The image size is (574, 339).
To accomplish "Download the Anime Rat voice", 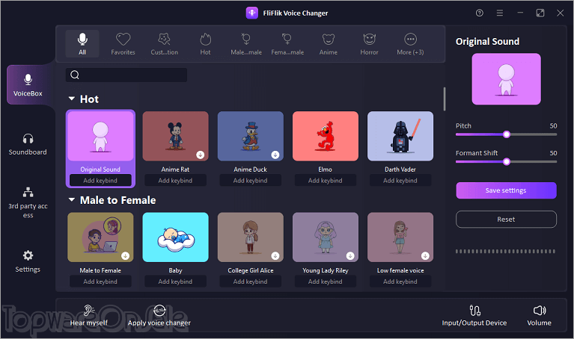I will 201,155.
